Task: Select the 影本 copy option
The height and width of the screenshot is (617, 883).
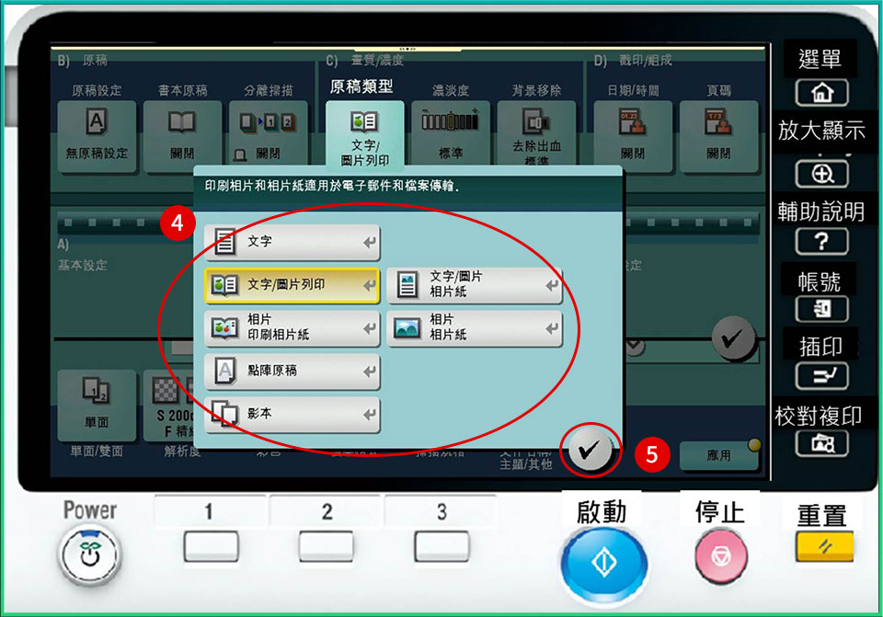Action: [292, 415]
